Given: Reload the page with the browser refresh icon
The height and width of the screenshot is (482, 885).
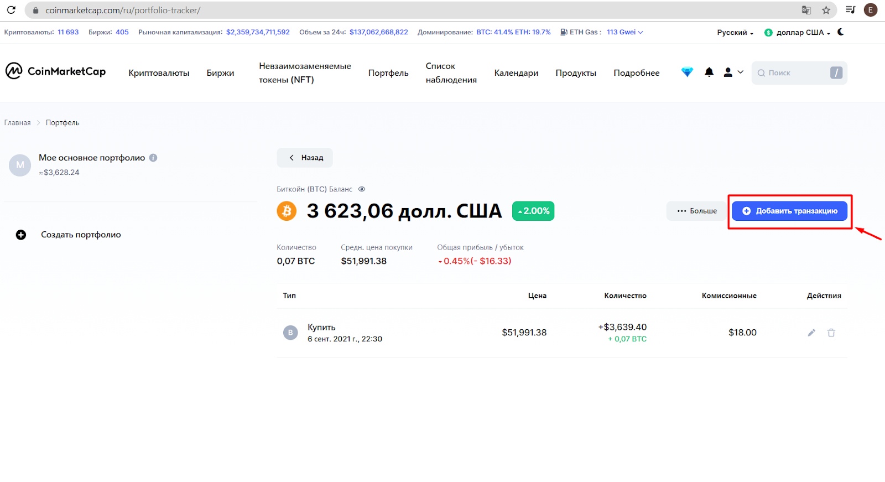Looking at the screenshot, I should [x=11, y=10].
